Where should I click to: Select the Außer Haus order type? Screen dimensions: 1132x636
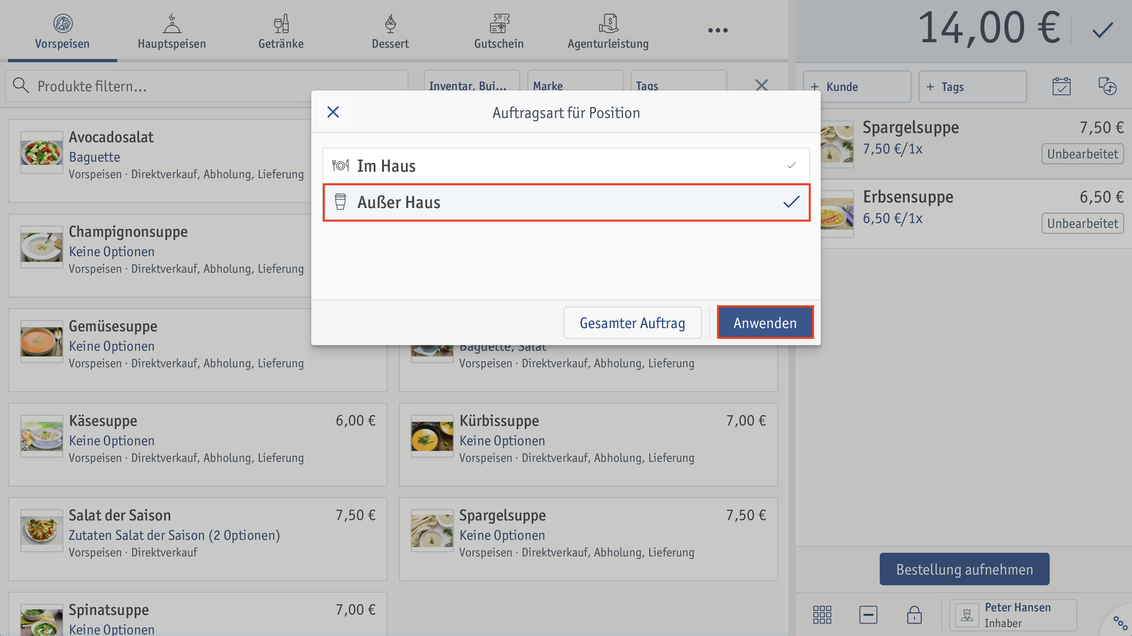tap(566, 202)
